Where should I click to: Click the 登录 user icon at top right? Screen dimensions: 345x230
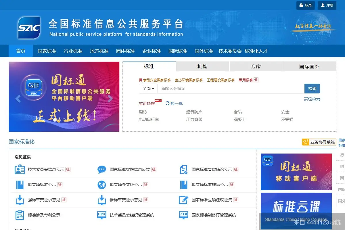[301, 5]
